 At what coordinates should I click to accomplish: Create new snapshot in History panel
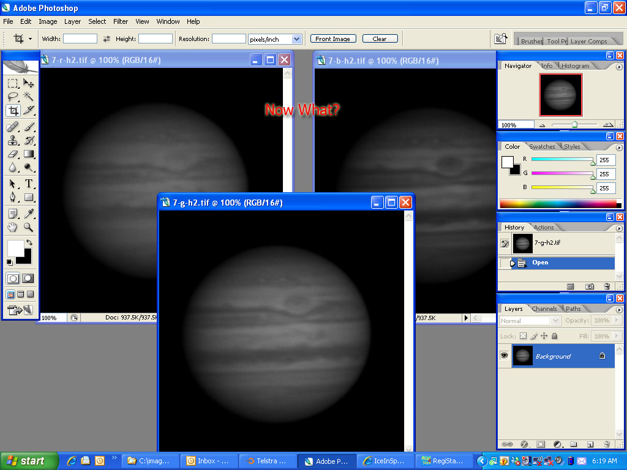pos(590,286)
